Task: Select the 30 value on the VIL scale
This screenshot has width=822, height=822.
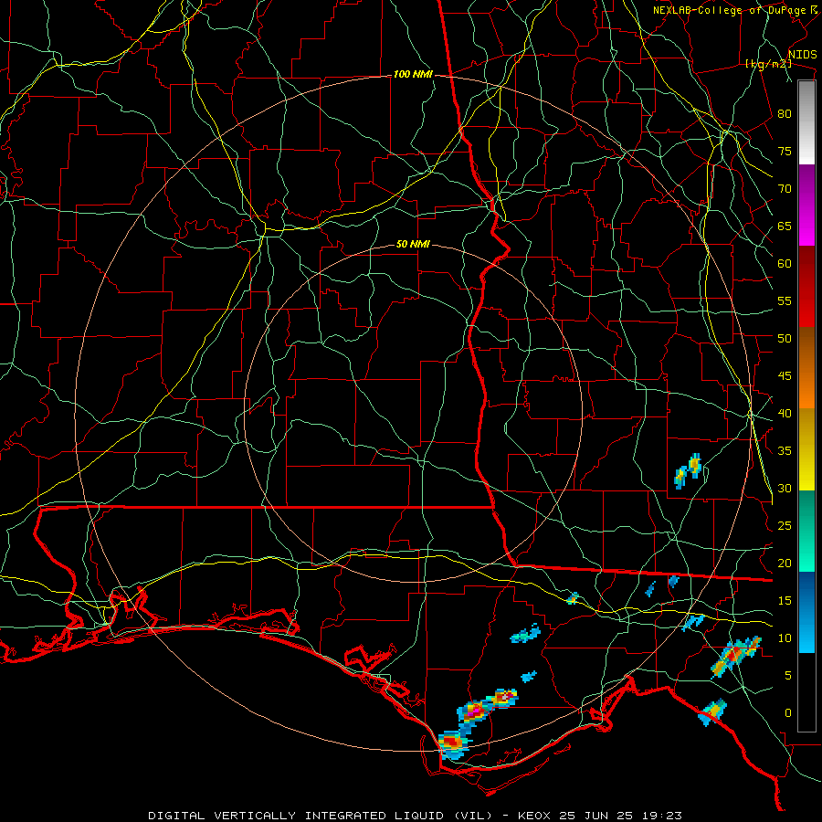Action: tap(785, 489)
